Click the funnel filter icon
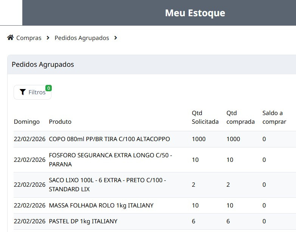The height and width of the screenshot is (232, 296). 23,92
